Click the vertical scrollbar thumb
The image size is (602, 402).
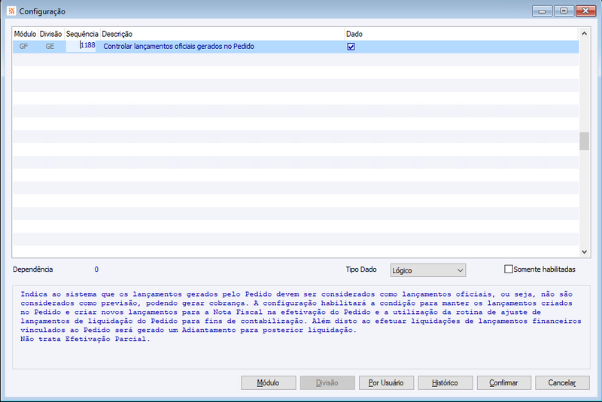coord(585,141)
